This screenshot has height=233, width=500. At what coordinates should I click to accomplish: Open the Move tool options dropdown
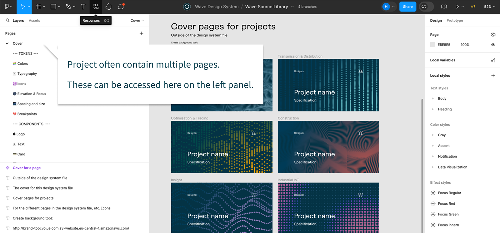29,7
